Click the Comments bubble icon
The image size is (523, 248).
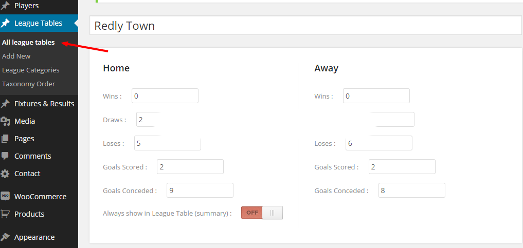pos(6,156)
